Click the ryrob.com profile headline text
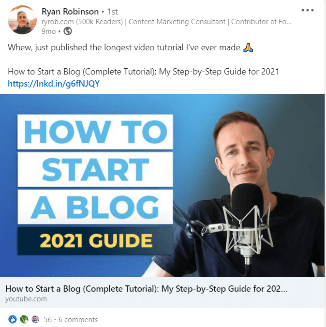The image size is (326, 327). (x=166, y=22)
